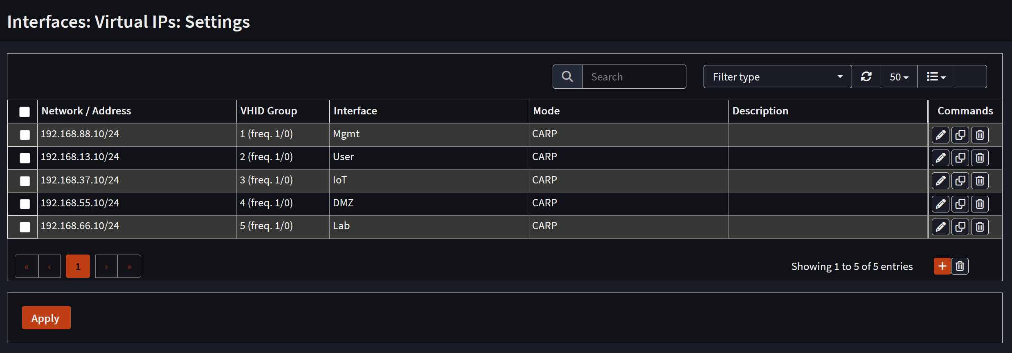This screenshot has height=353, width=1012.
Task: Click the search magnifier icon
Action: coord(567,77)
